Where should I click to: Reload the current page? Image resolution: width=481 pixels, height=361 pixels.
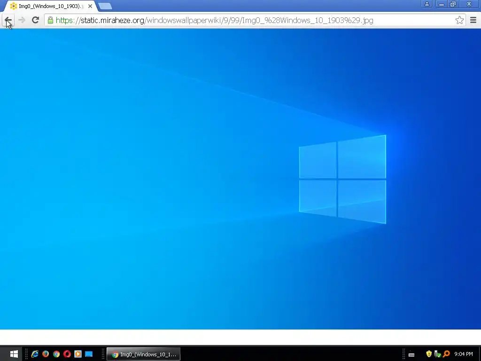35,20
